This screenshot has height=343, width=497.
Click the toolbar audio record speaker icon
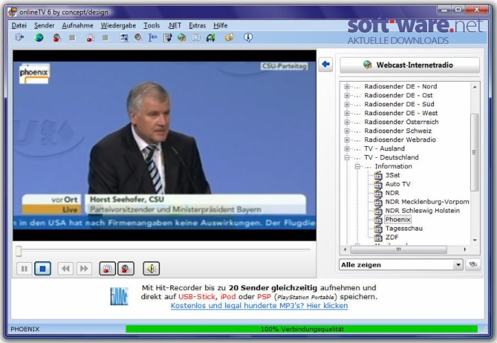point(57,38)
